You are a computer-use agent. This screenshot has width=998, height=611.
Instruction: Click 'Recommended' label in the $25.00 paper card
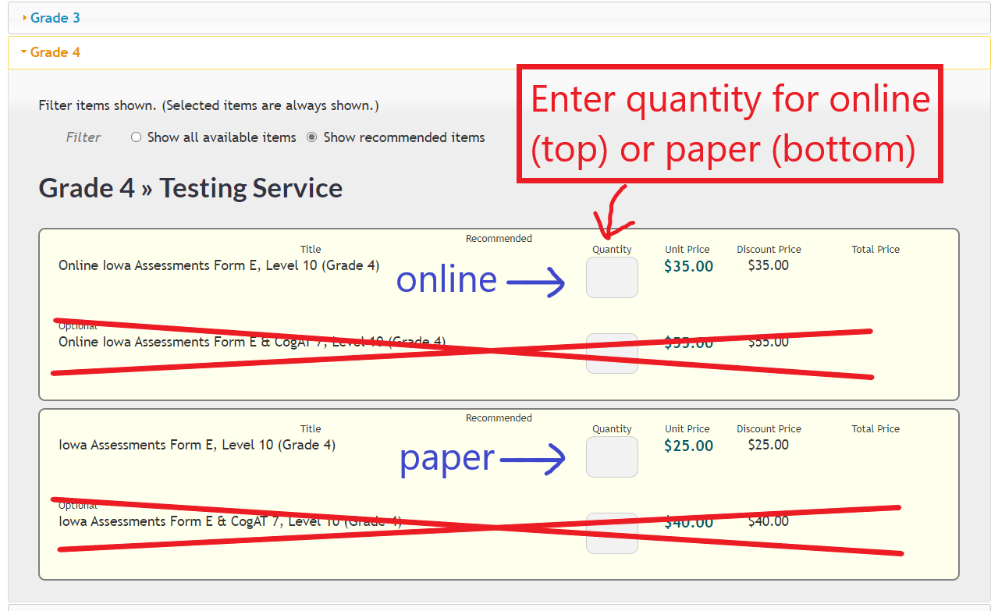[499, 418]
